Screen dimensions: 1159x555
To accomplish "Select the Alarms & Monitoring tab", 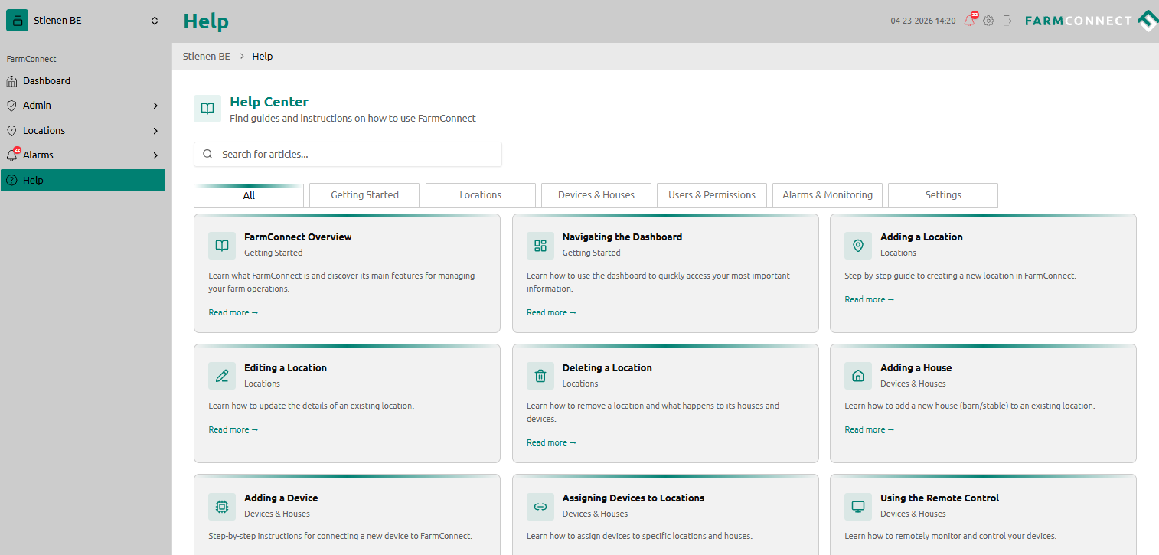I will (828, 195).
